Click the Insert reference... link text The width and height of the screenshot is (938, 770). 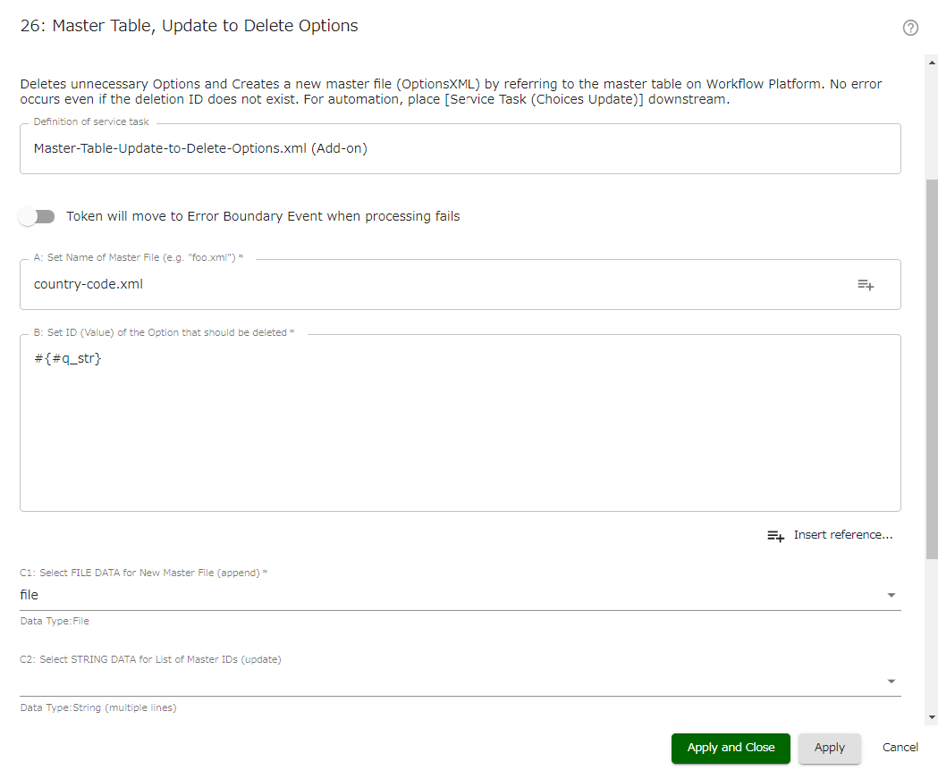(843, 534)
